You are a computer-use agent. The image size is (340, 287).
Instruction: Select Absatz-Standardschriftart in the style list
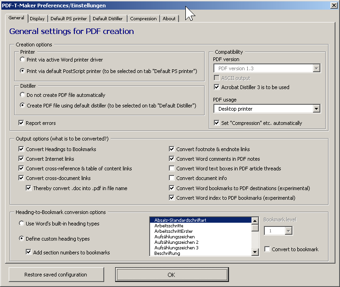tap(201, 220)
